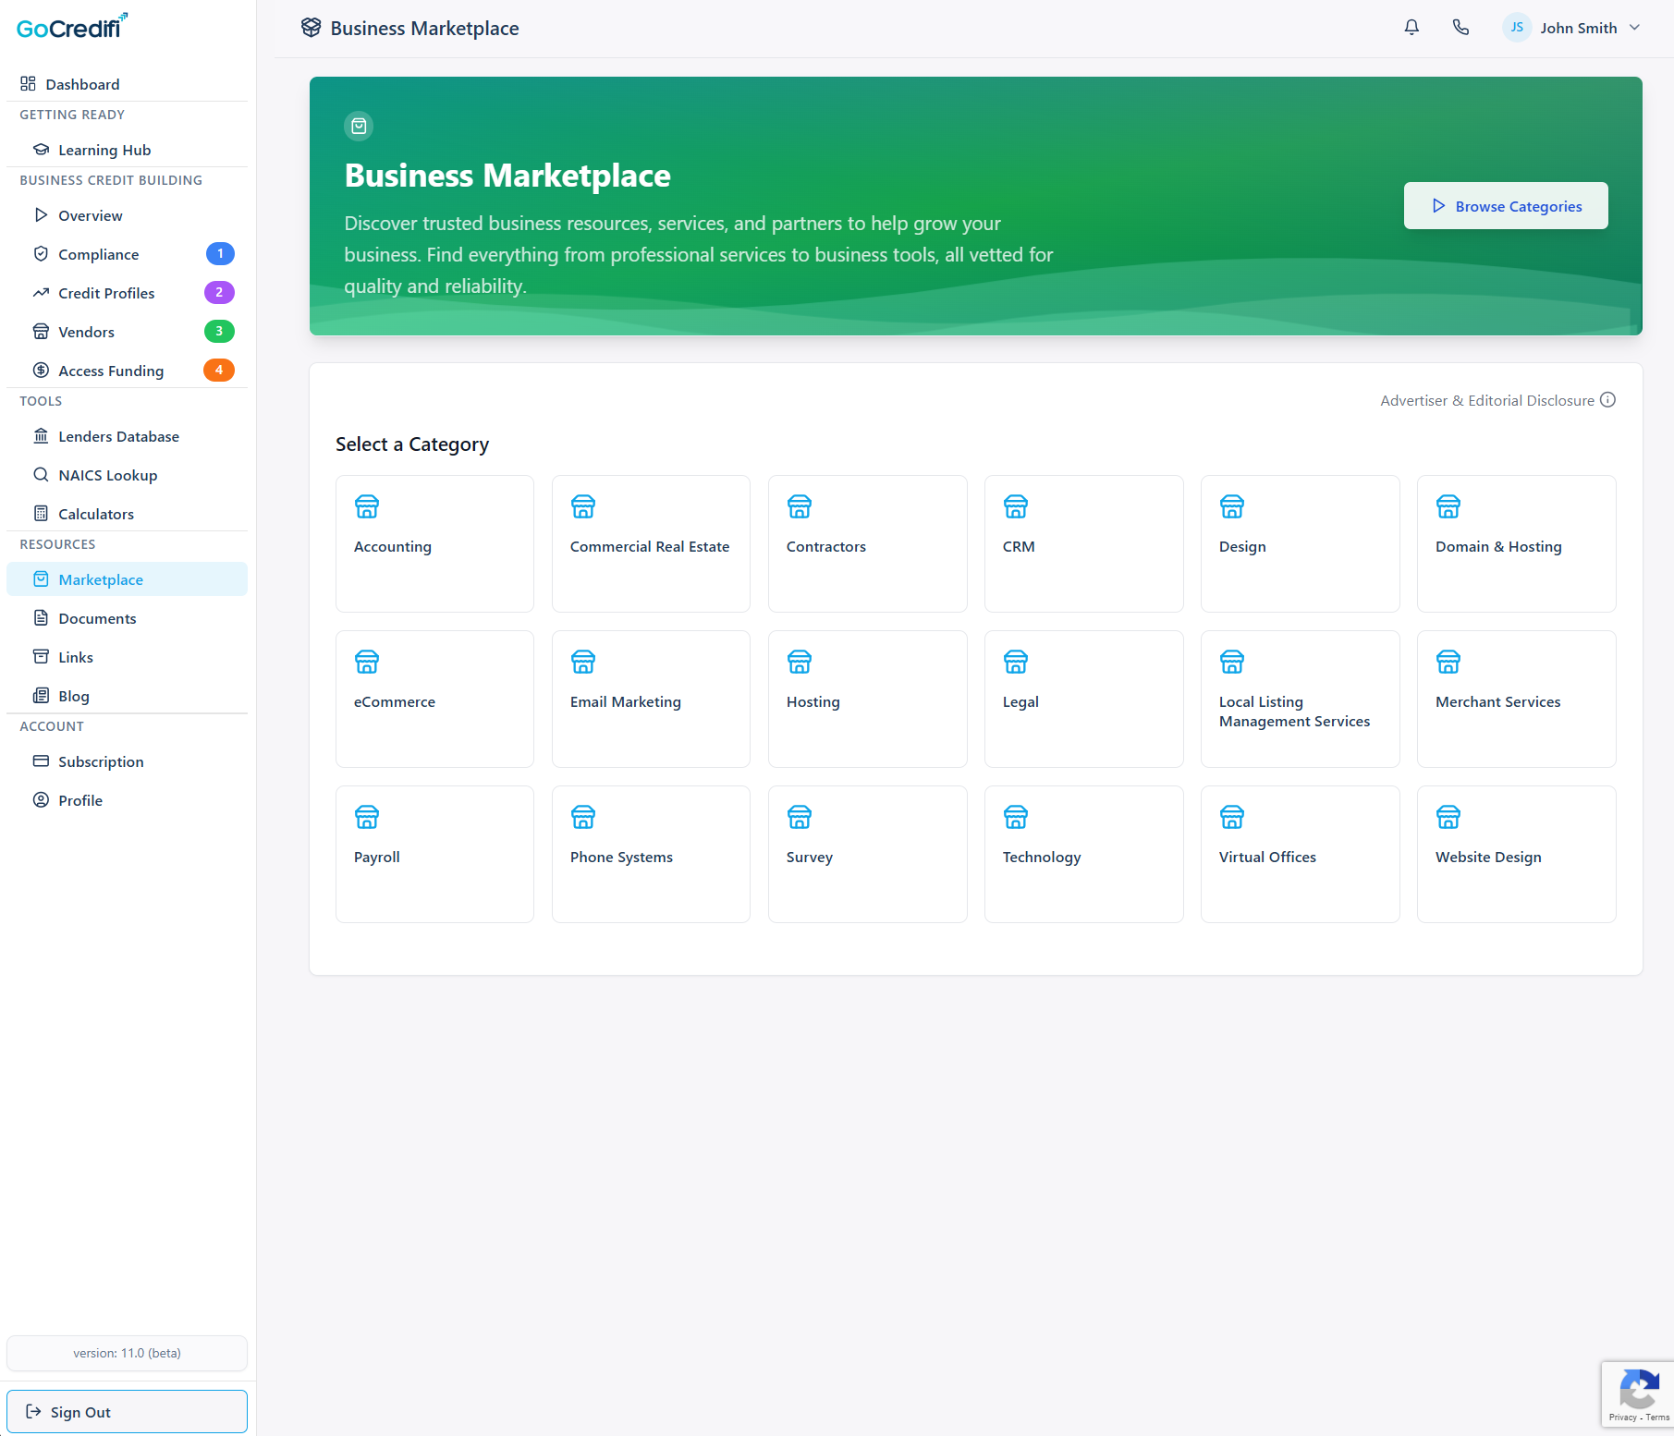Open the Merchant Services category card
Image resolution: width=1674 pixels, height=1436 pixels.
(x=1516, y=699)
